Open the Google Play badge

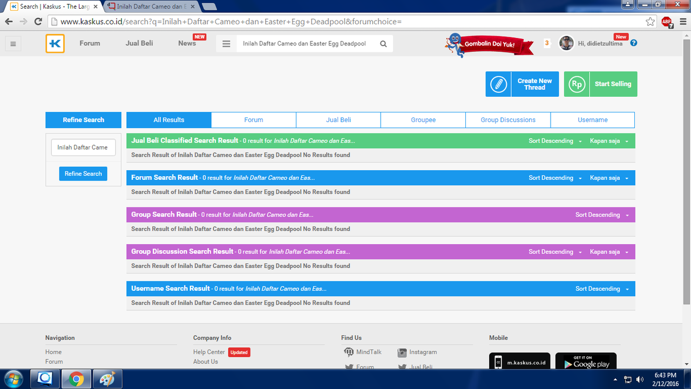(x=586, y=362)
